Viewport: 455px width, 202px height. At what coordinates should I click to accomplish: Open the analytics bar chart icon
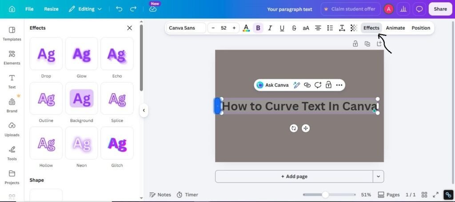403,9
